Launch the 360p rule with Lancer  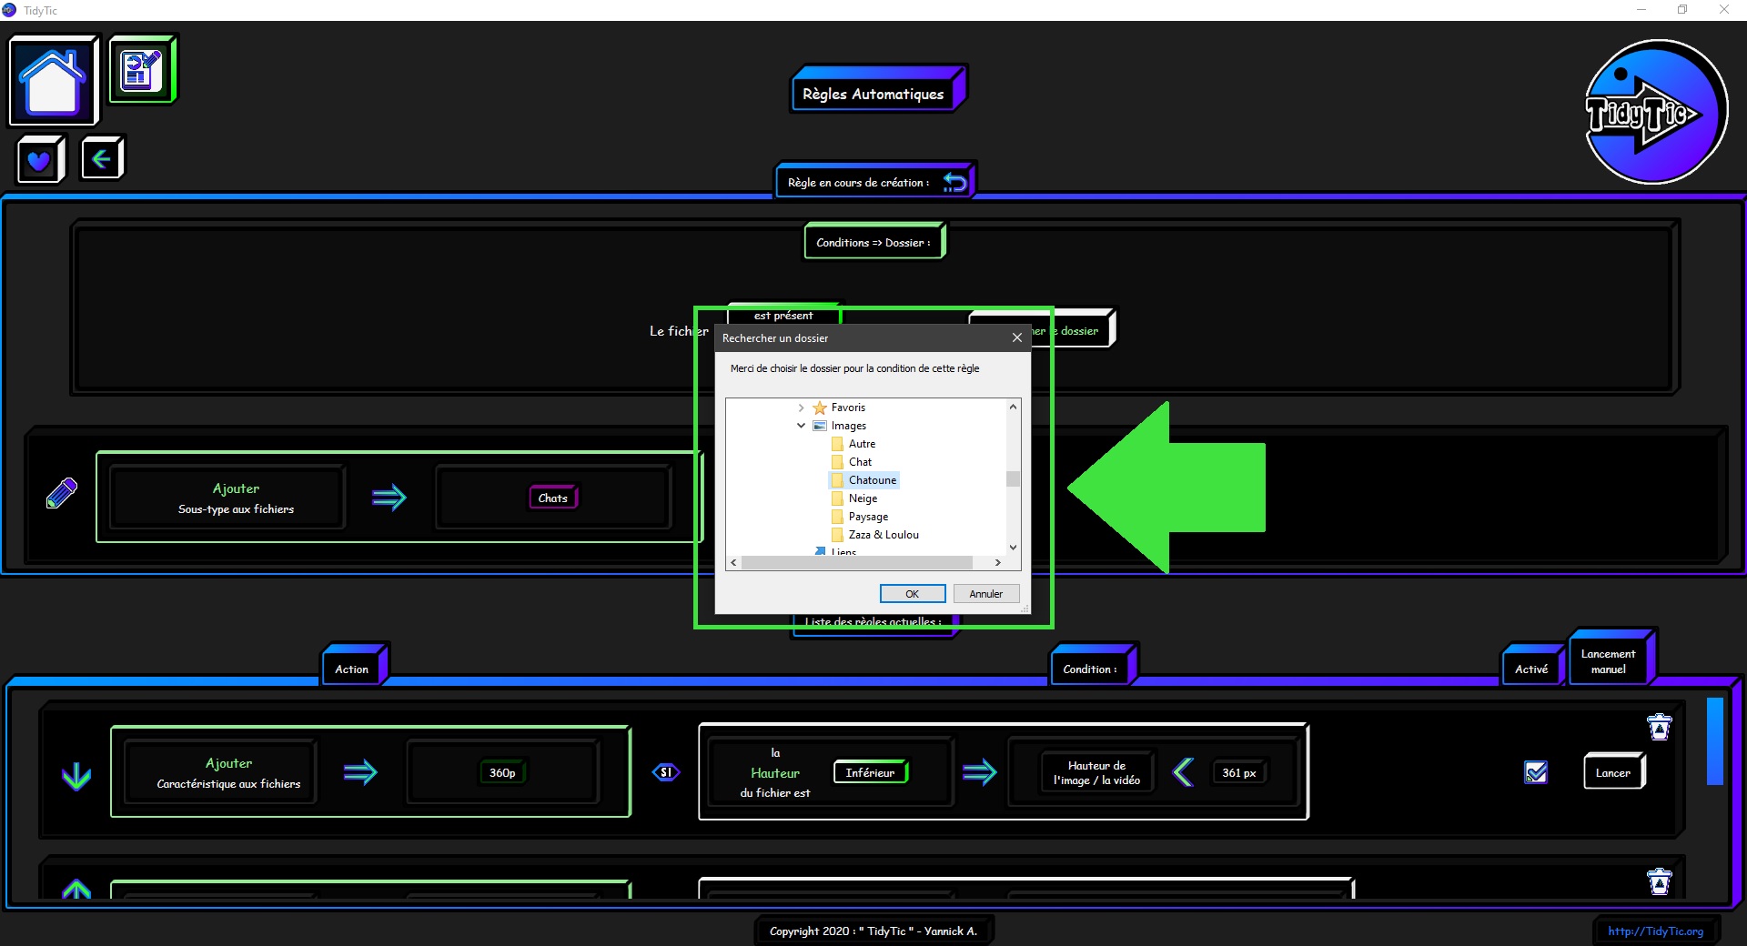[1613, 772]
